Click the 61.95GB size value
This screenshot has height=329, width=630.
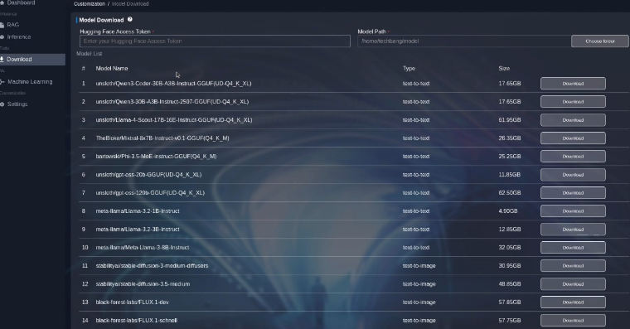(x=510, y=119)
